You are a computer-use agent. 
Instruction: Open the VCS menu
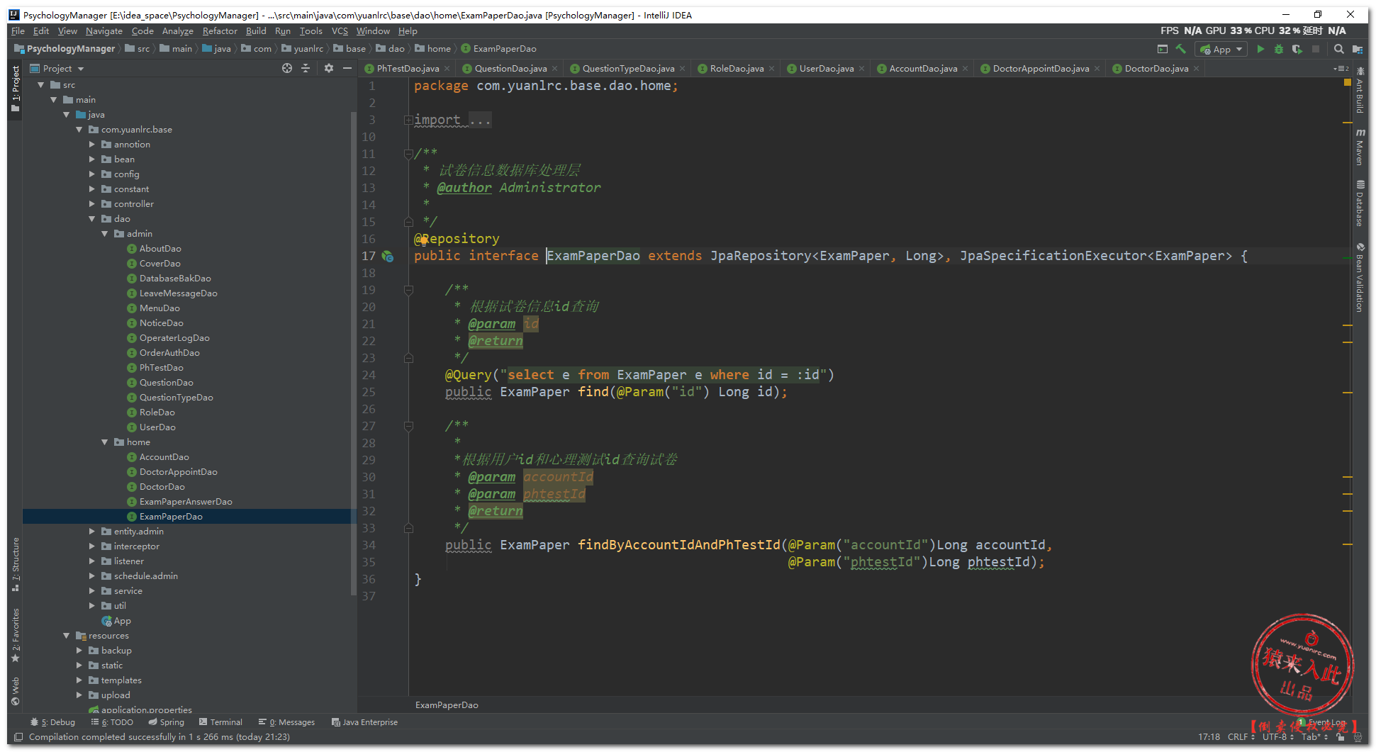point(340,31)
